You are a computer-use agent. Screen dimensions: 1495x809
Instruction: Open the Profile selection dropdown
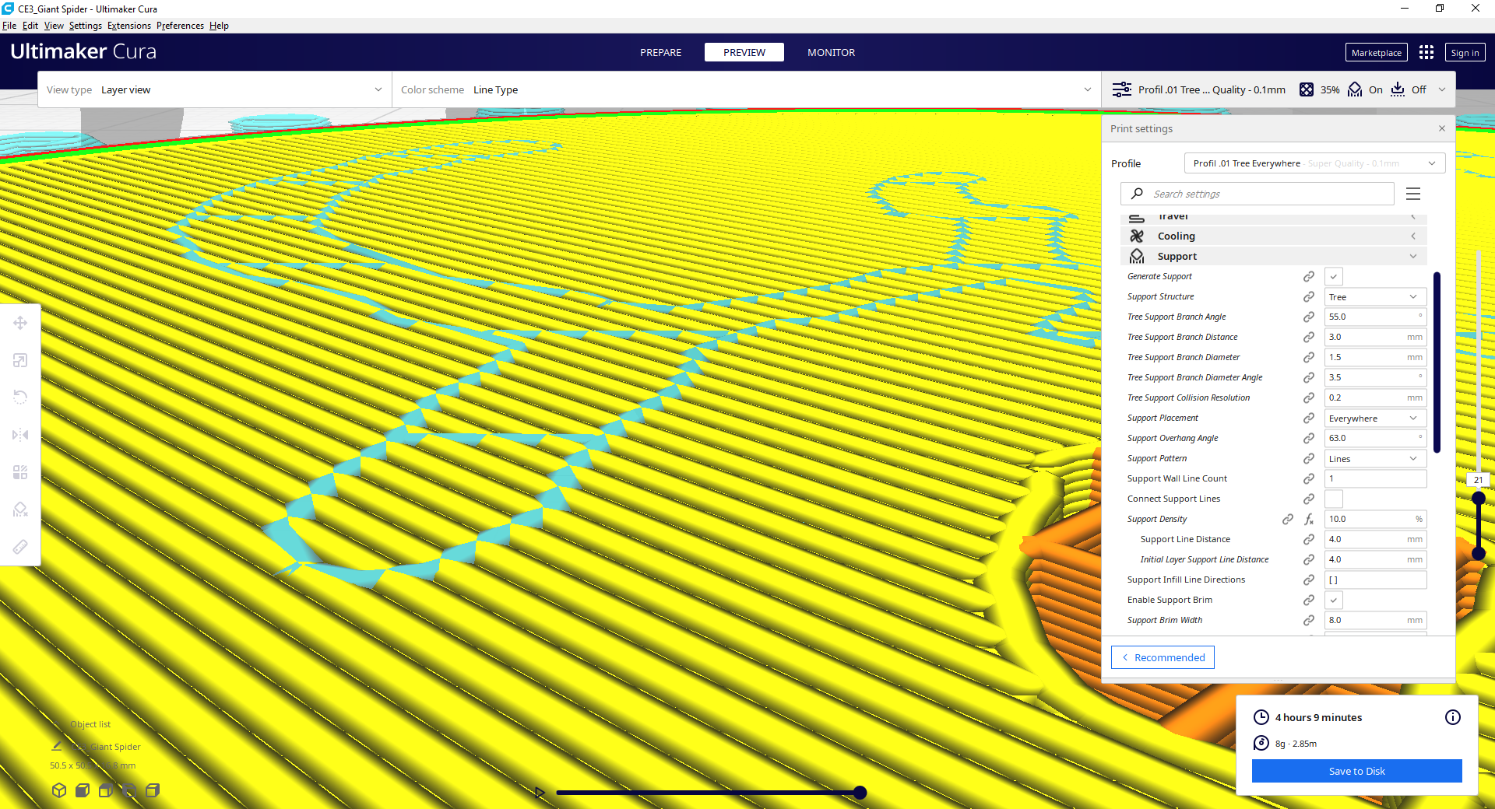[1314, 163]
